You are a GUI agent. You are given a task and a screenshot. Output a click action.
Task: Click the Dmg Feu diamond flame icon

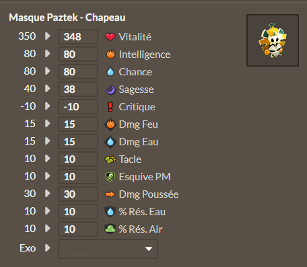pyautogui.click(x=110, y=124)
